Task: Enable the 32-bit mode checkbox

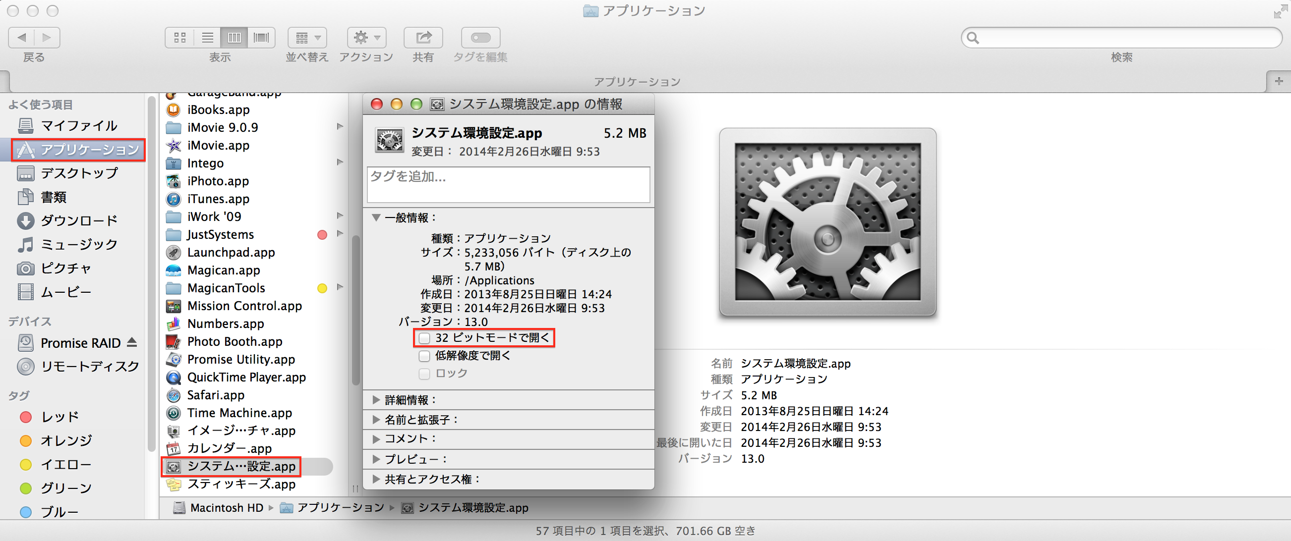Action: click(x=424, y=338)
